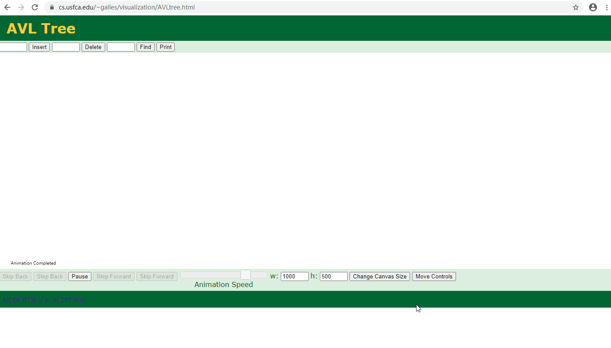Viewport: 611px width, 348px height.
Task: Click the Skip Back button
Action: (x=15, y=276)
